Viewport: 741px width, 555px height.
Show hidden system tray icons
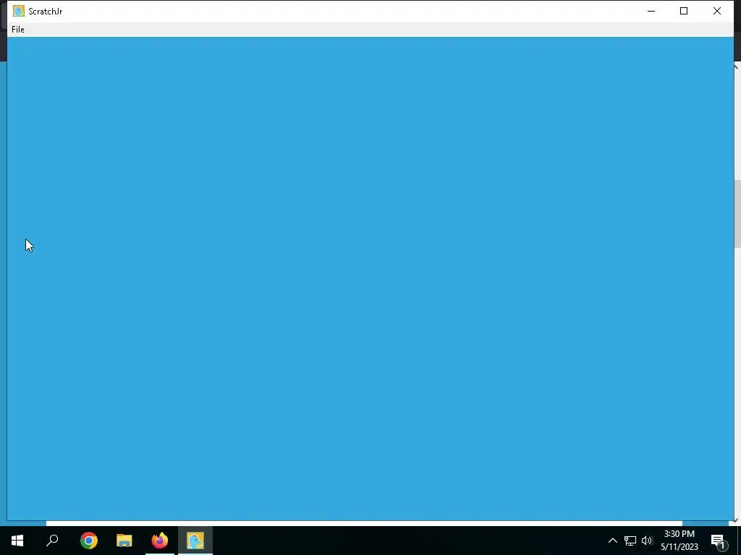612,541
